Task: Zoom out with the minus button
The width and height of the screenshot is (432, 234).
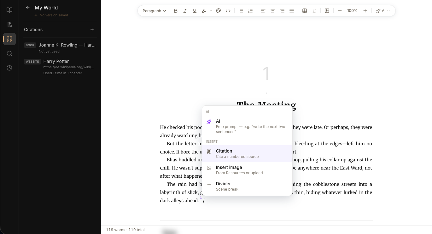Action: (x=340, y=11)
